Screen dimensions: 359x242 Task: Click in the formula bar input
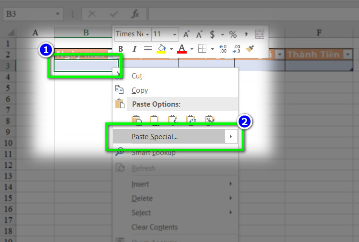tap(254, 14)
